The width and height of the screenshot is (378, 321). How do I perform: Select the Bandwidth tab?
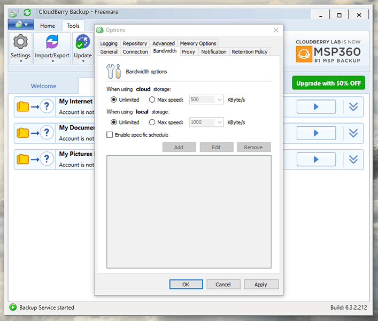tap(165, 51)
